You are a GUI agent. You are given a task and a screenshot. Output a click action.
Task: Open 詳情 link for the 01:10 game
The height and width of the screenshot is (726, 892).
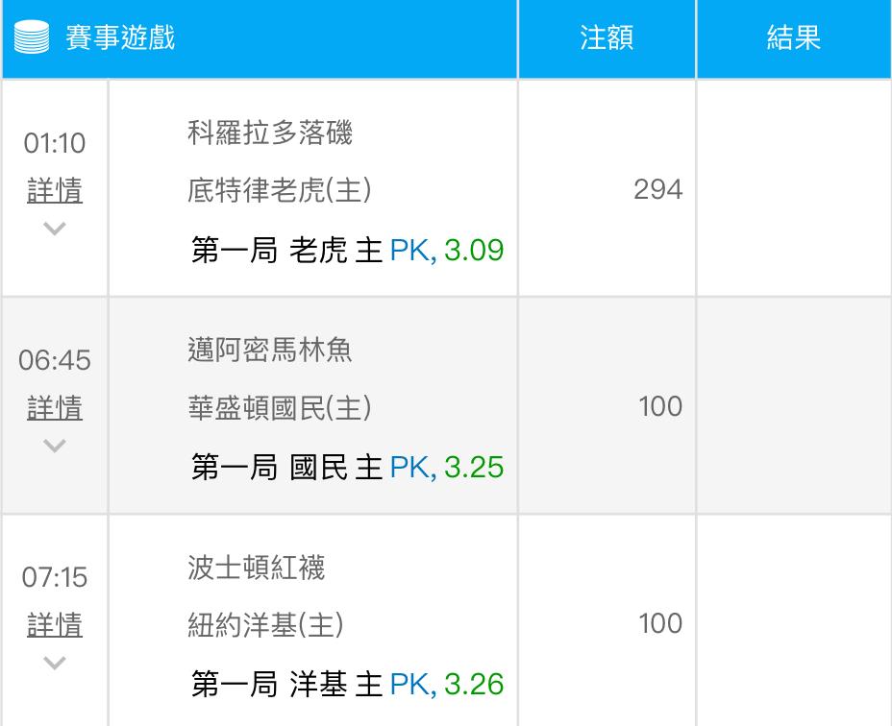coord(55,190)
